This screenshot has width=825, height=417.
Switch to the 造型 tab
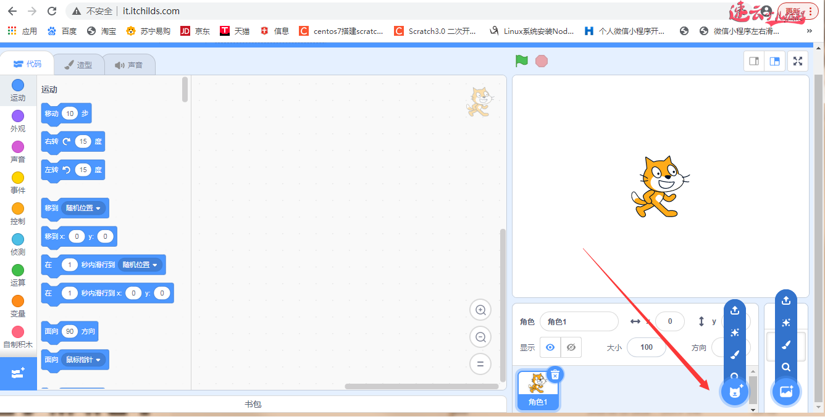(x=79, y=64)
